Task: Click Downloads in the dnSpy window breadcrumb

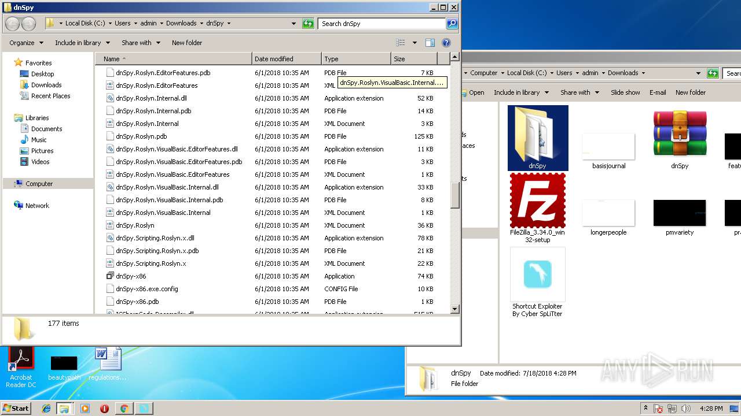Action: pos(181,24)
